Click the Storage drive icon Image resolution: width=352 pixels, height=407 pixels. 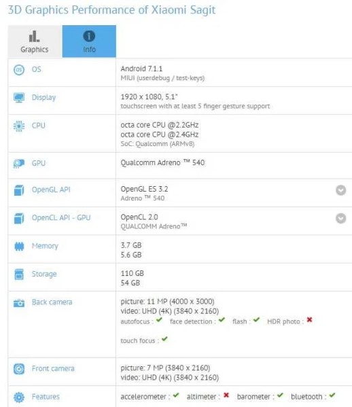pos(19,275)
